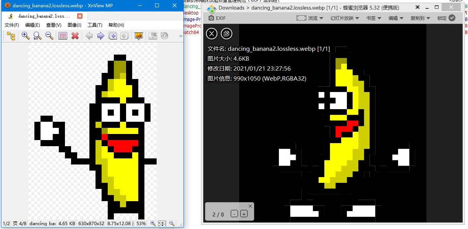Click the 2 / 8 frame counter text
Image resolution: width=468 pixels, height=229 pixels.
click(x=218, y=214)
